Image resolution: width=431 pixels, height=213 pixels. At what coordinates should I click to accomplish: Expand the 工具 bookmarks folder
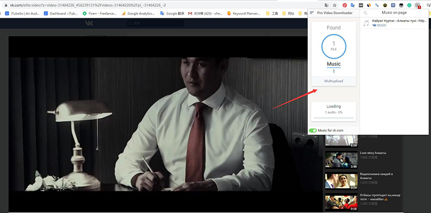tap(273, 13)
